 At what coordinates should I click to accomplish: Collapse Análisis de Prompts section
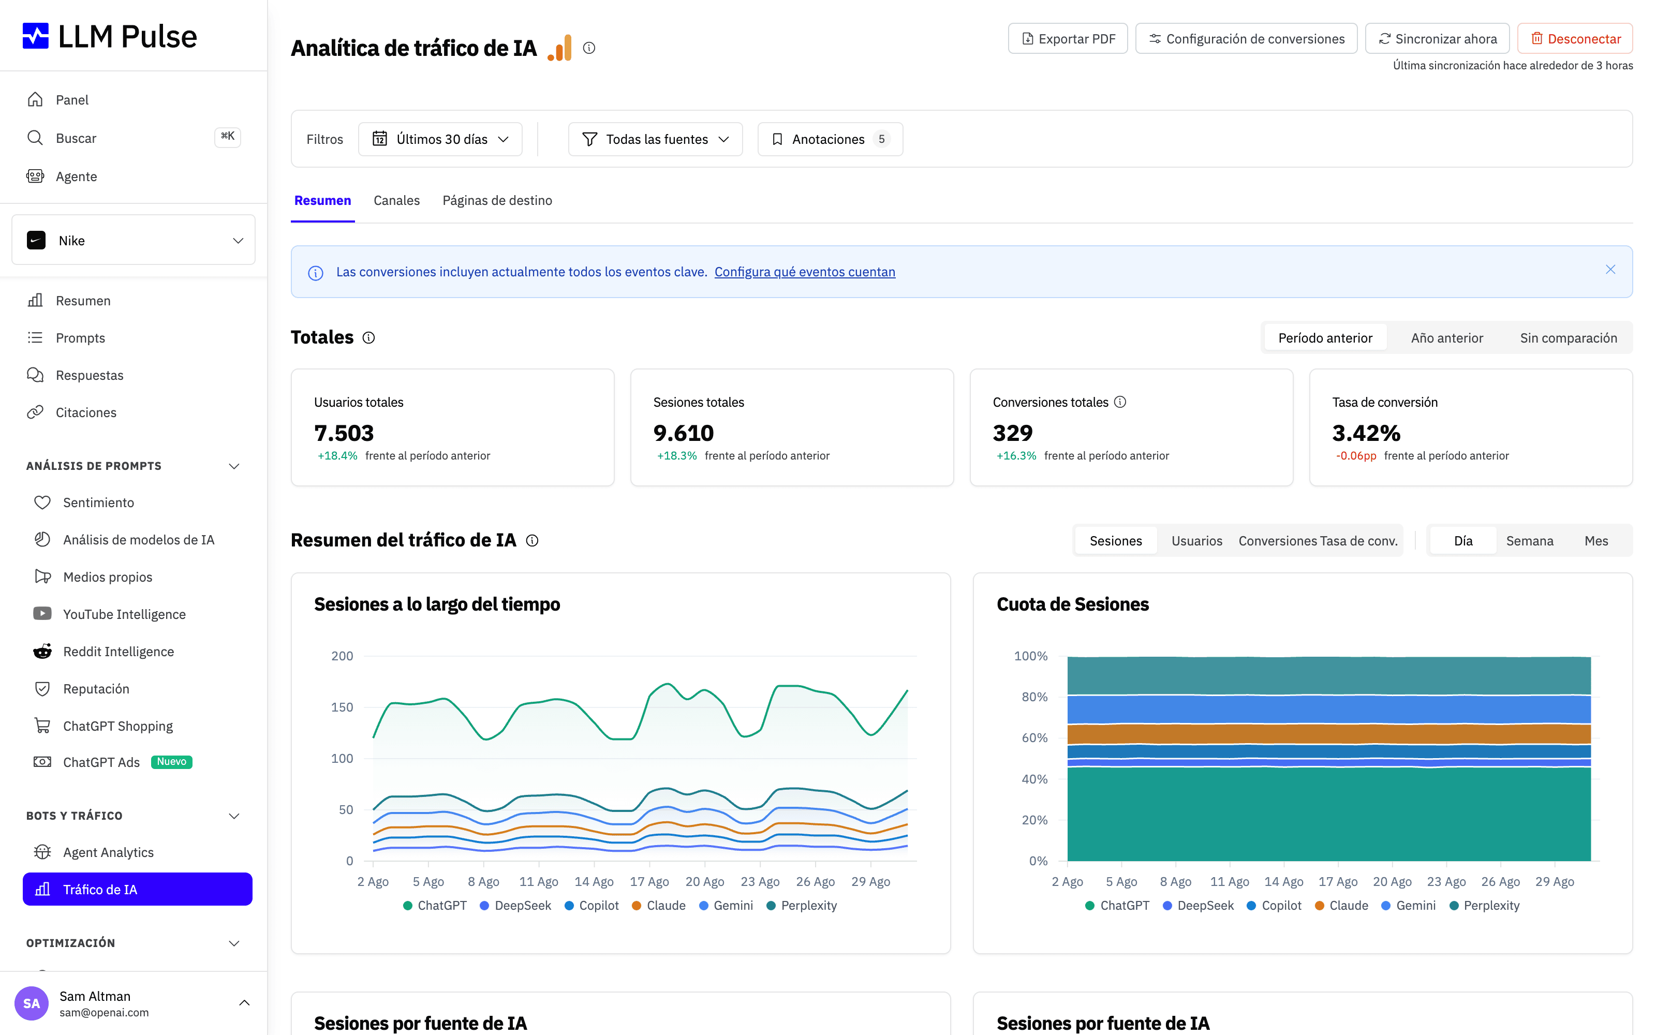point(234,466)
